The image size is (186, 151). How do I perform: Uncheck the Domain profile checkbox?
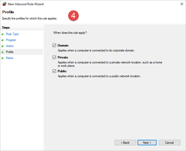54,45
